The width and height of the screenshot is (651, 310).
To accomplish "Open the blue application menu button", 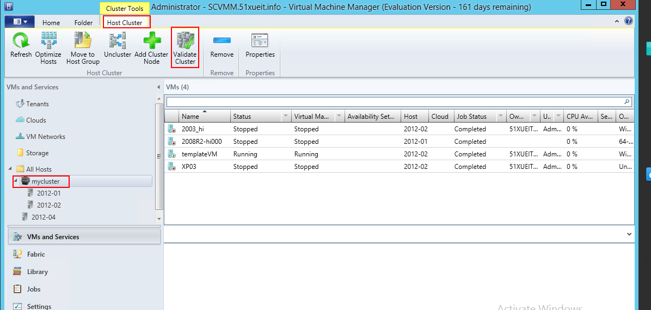I will (x=19, y=22).
